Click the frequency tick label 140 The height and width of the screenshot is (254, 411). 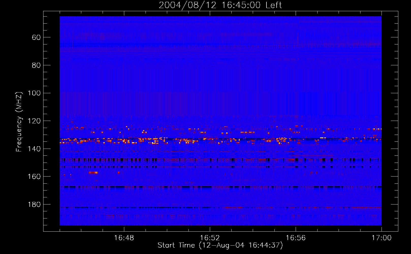tap(34, 149)
